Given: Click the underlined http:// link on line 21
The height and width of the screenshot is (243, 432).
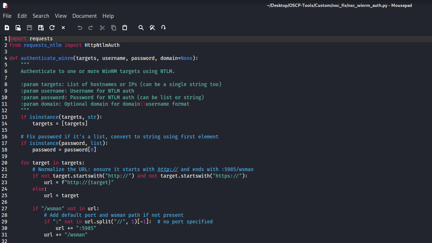Looking at the screenshot, I should pyautogui.click(x=167, y=169).
